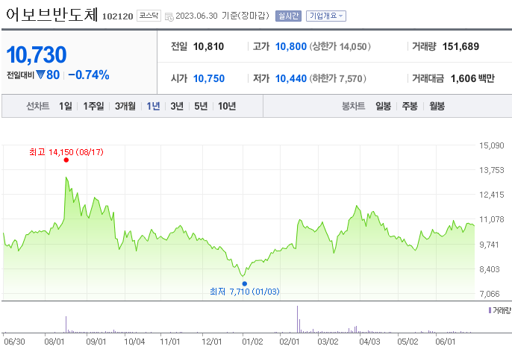This screenshot has width=512, height=352.
Task: Click the 상한가 14,050 text
Action: point(340,47)
